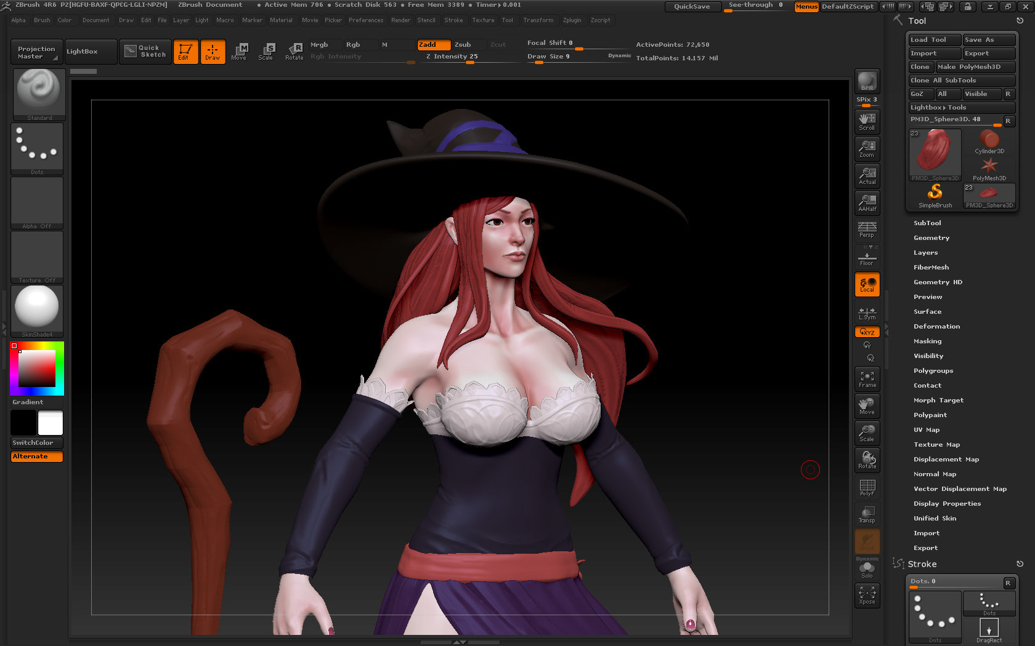
Task: Click Make PolyMesh3D button
Action: click(975, 67)
